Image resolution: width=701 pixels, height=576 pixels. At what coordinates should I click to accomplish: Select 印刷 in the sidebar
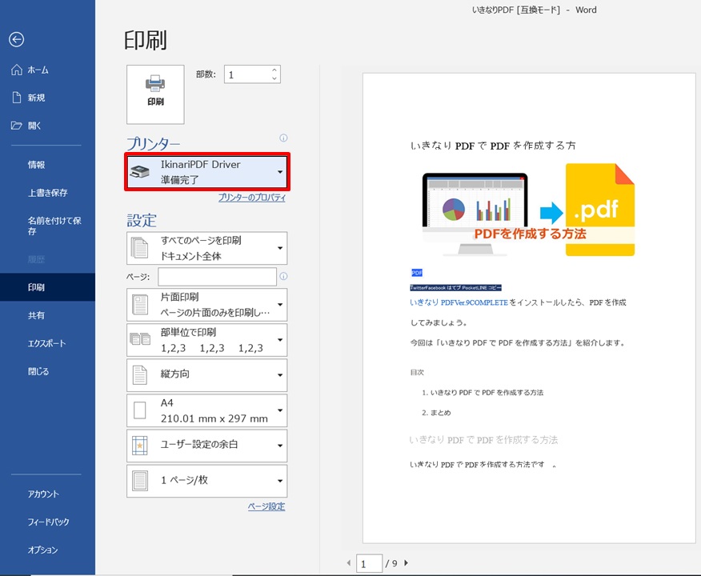tap(47, 287)
